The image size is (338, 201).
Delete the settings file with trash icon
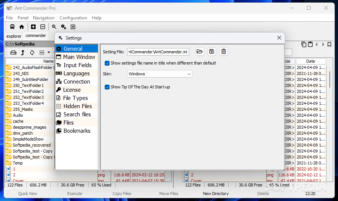[x=224, y=51]
